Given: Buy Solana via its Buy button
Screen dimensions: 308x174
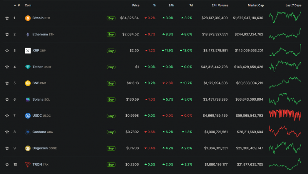Looking at the screenshot, I should (111, 99).
